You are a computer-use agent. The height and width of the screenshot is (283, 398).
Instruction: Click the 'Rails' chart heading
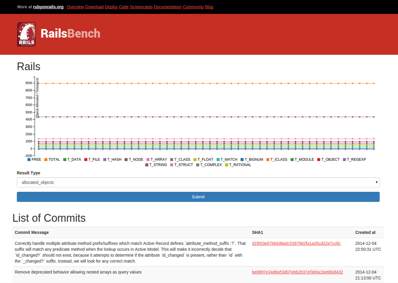click(x=29, y=67)
